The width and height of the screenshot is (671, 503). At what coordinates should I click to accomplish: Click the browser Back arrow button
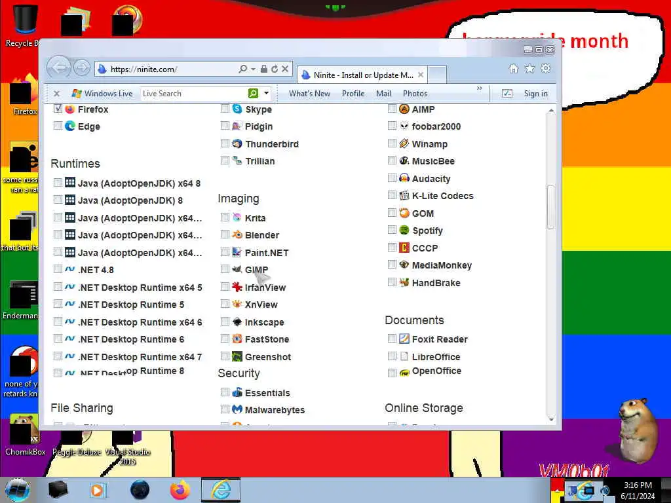[x=58, y=67]
